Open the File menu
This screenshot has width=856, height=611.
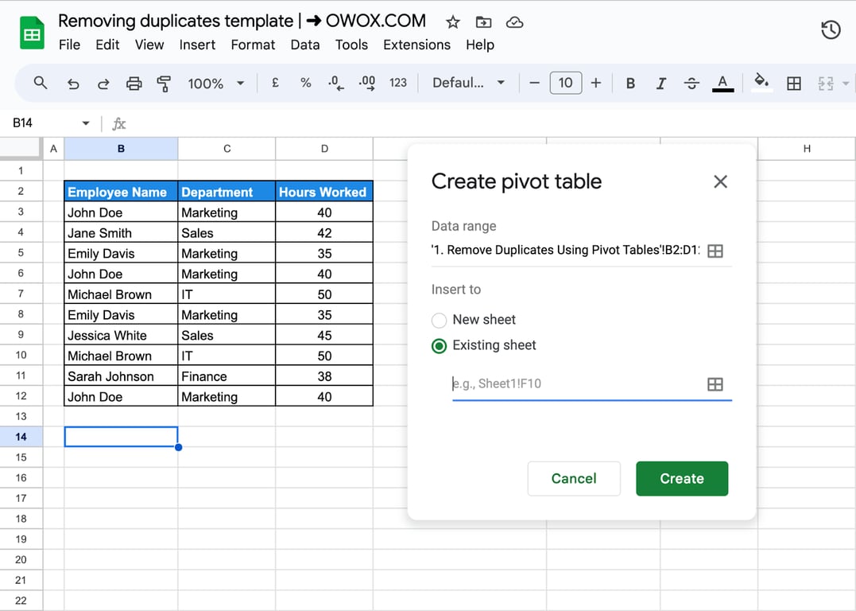coord(69,45)
